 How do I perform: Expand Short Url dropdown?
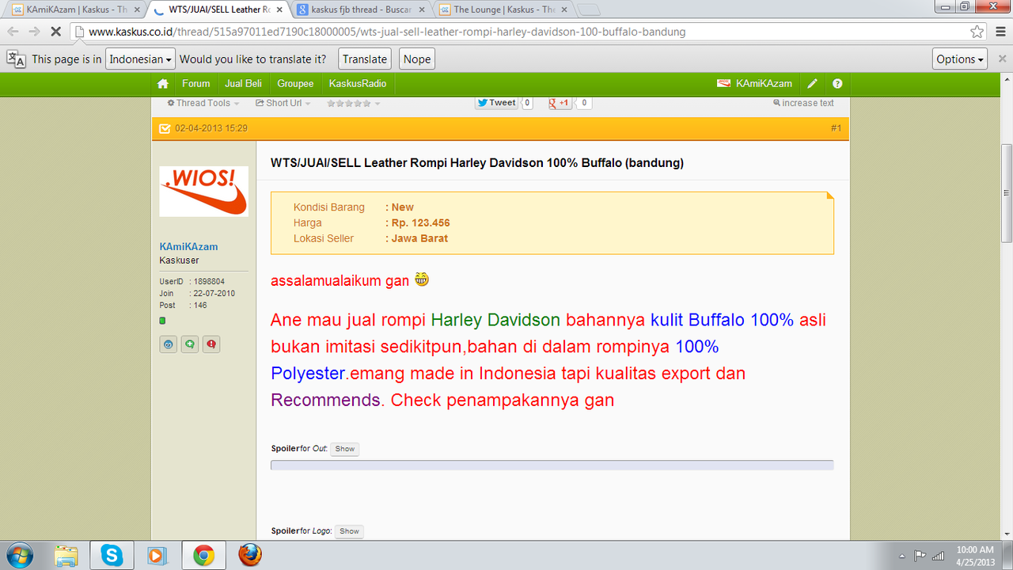coord(283,103)
